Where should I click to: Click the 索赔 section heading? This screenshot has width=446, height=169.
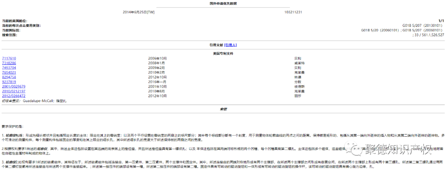tap(223, 109)
